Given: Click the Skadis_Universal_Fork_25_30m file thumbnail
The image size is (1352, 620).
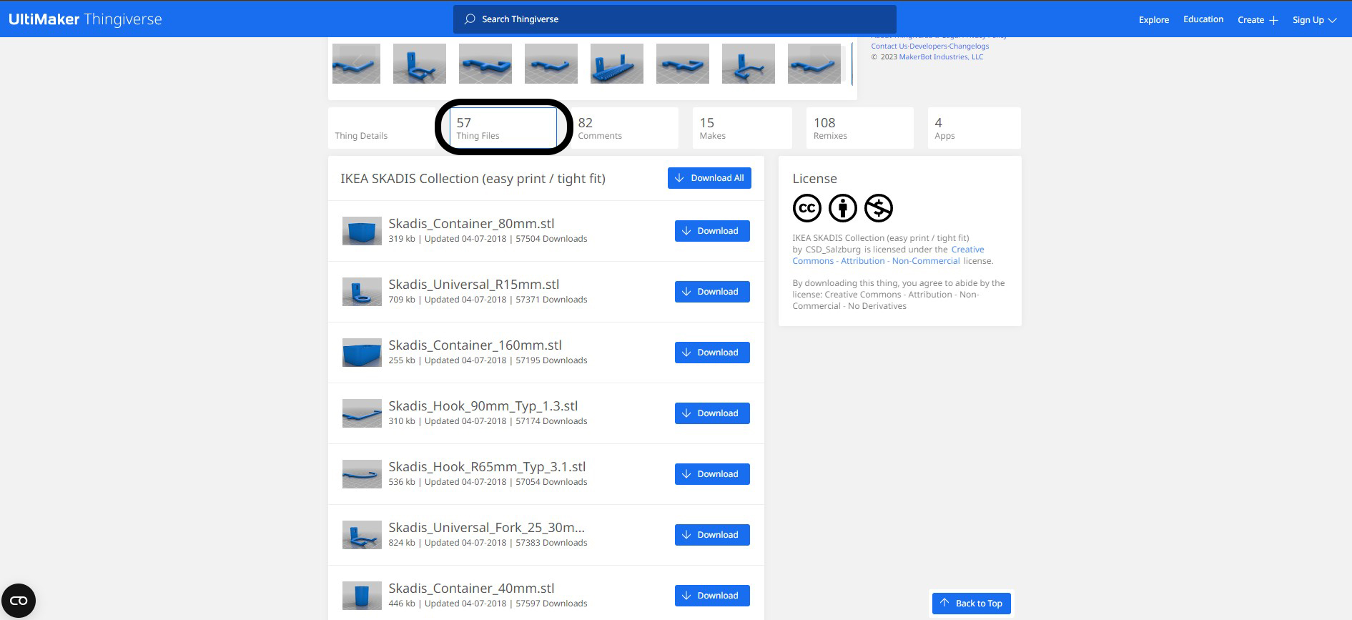Looking at the screenshot, I should [362, 535].
